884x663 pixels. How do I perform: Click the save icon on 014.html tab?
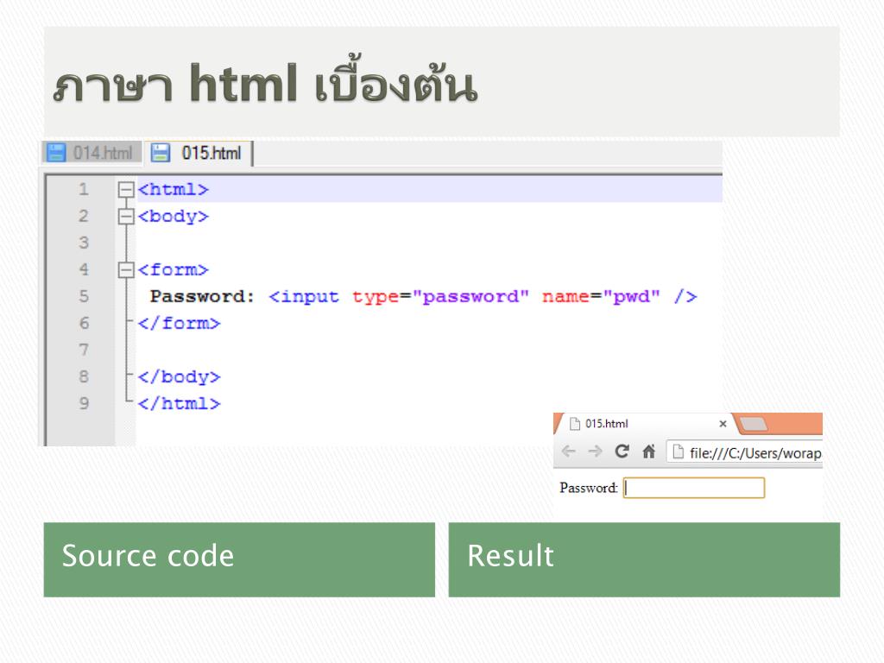[x=56, y=153]
